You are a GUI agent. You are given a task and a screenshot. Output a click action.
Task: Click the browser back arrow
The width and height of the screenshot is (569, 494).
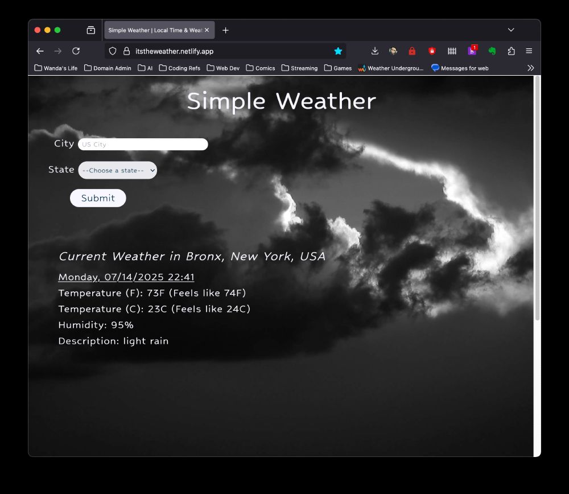(40, 51)
